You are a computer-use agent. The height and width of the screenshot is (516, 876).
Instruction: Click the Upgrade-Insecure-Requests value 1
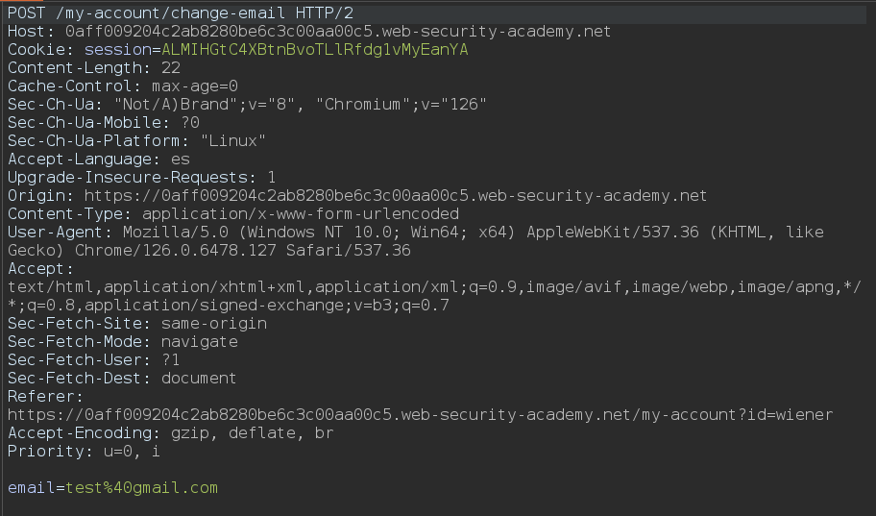tap(272, 178)
